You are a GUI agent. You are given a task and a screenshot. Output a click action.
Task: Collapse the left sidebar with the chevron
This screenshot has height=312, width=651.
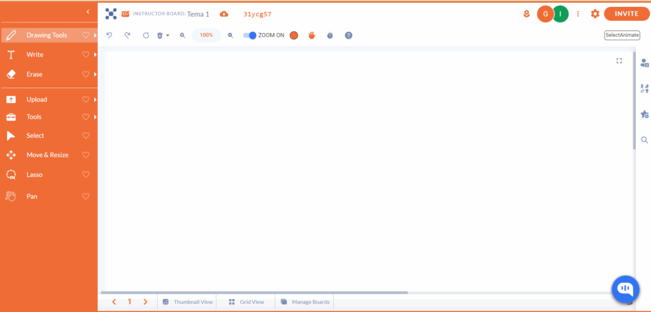(88, 12)
